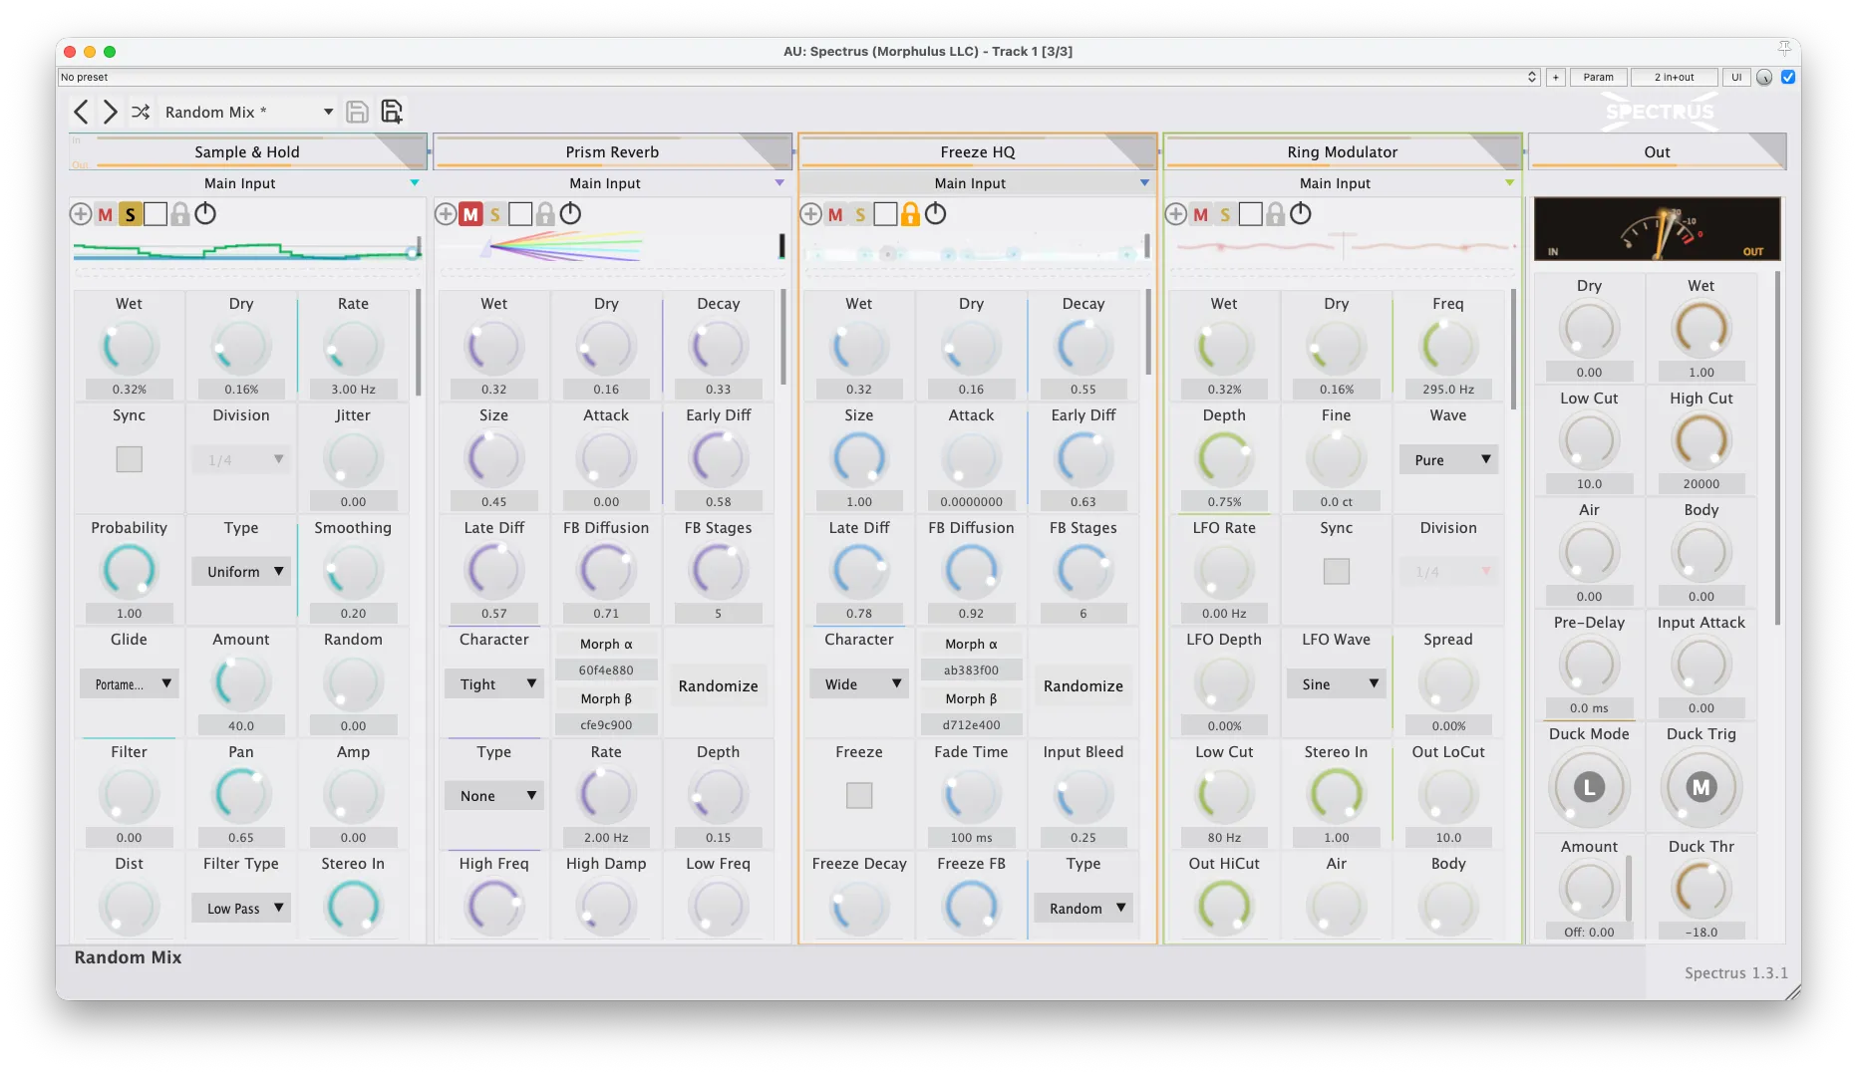
Task: Select the Prism Reverb module tab
Action: (612, 152)
